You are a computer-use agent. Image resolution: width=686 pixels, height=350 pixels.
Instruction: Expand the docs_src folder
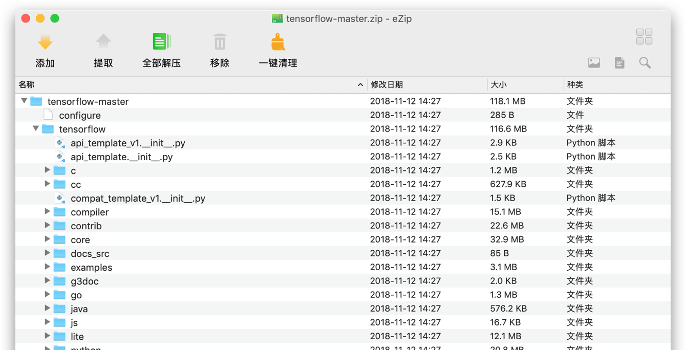click(47, 253)
